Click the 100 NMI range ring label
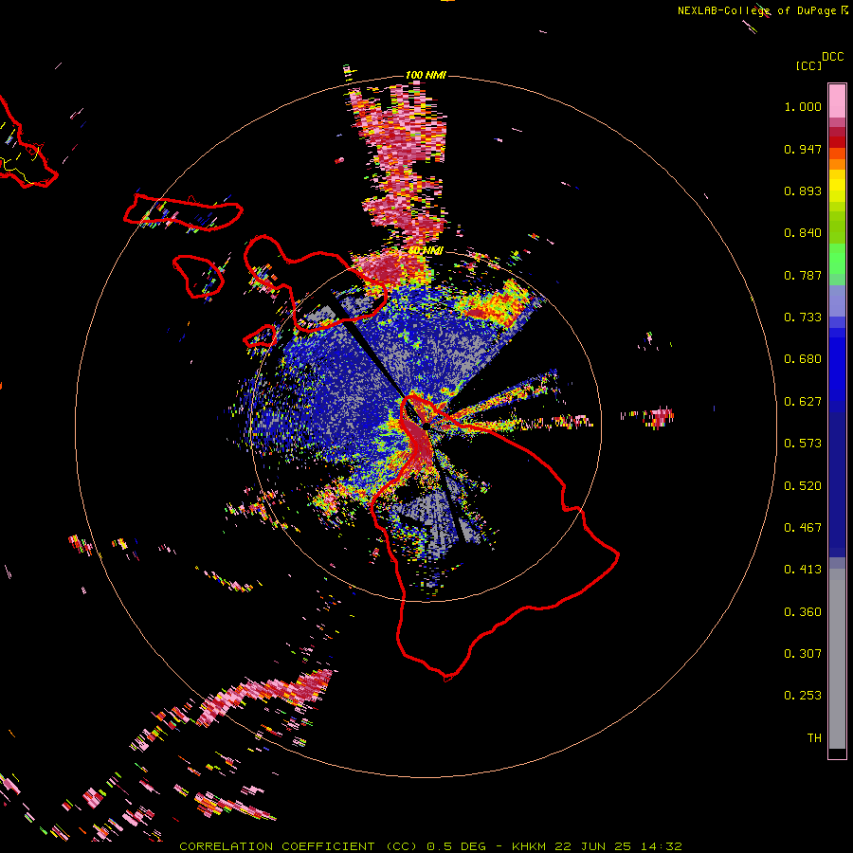This screenshot has height=853, width=853. point(426,75)
